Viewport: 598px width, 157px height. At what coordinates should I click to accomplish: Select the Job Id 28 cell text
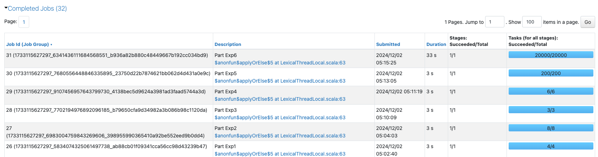click(107, 110)
